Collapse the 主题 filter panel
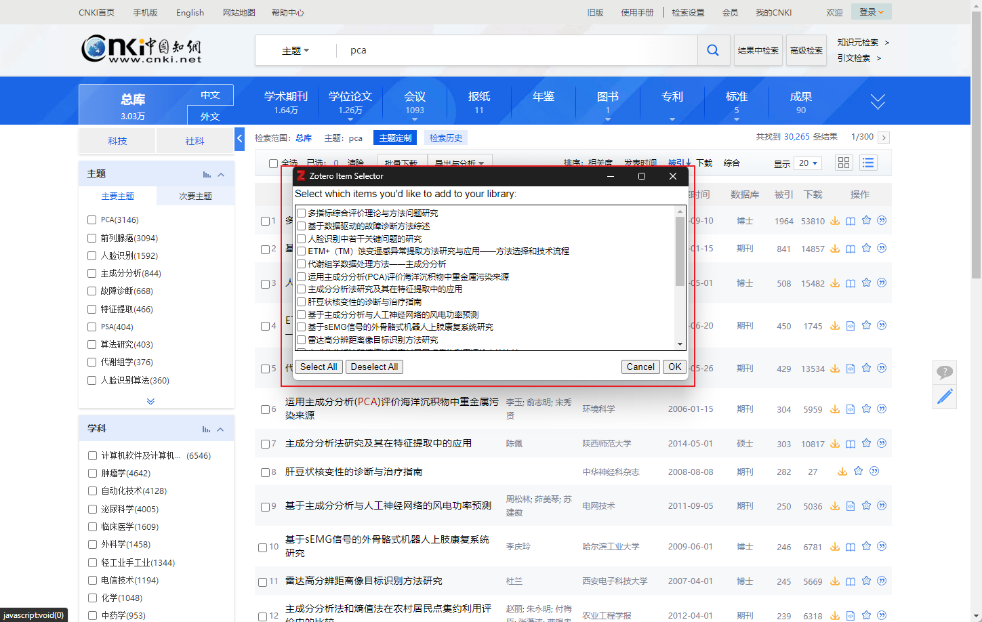 coord(221,175)
